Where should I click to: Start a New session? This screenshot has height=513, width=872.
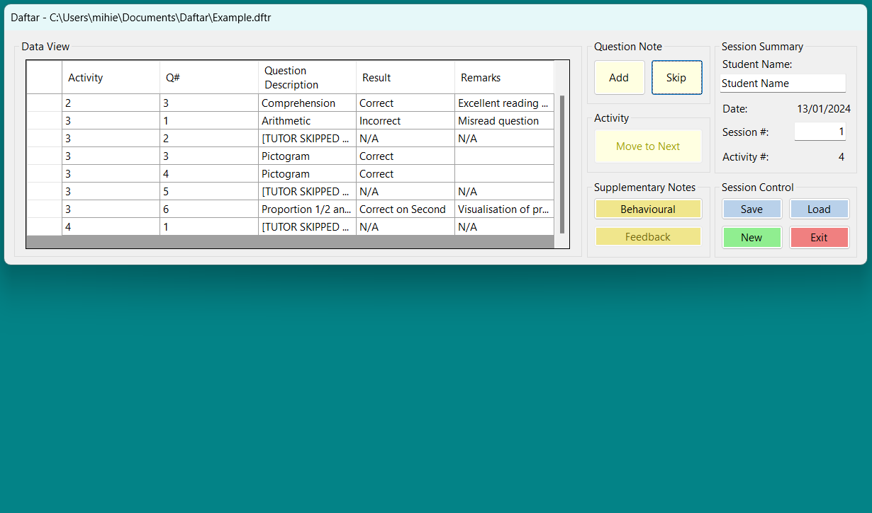point(751,238)
